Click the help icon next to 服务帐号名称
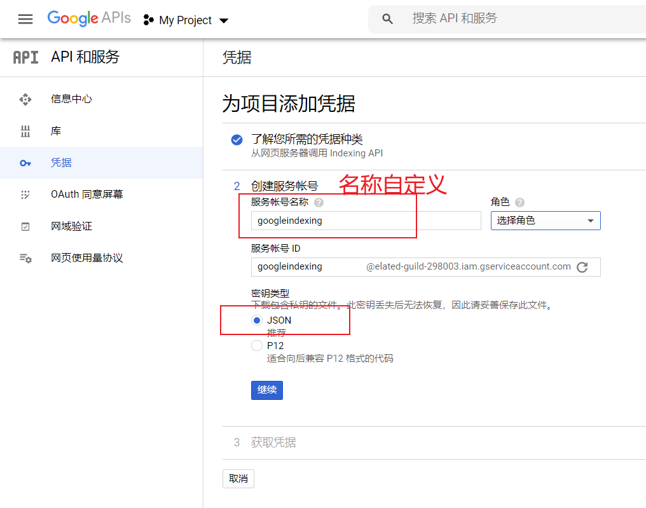The width and height of the screenshot is (646, 508). click(319, 202)
